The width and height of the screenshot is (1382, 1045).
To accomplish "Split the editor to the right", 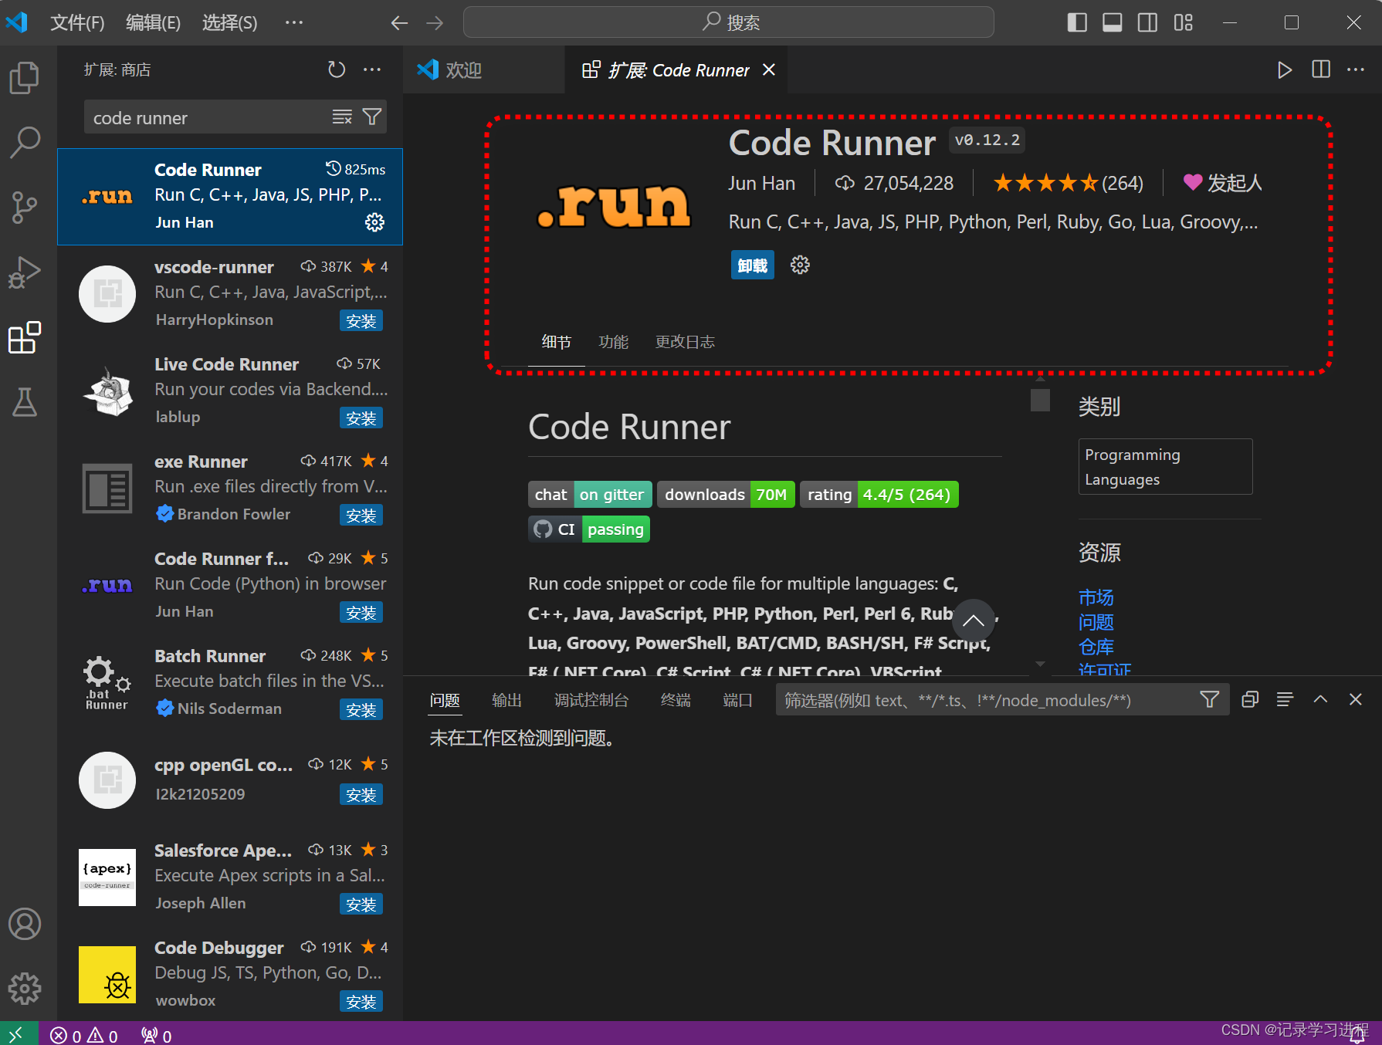I will pyautogui.click(x=1321, y=70).
